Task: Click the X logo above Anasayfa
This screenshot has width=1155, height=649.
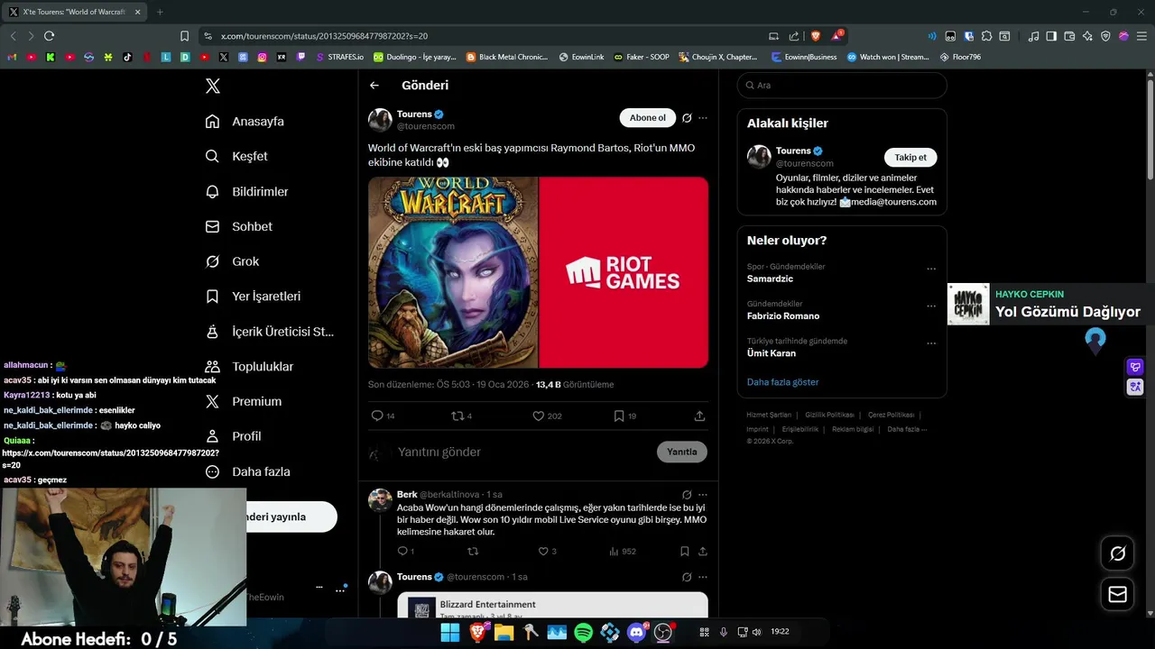Action: click(x=212, y=86)
